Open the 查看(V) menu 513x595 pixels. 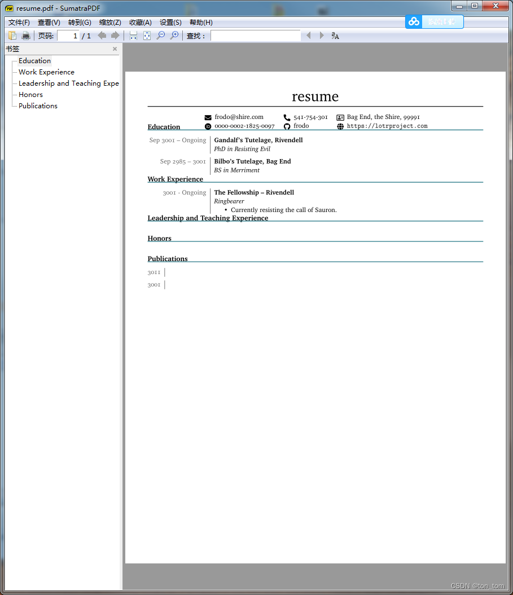[x=49, y=23]
